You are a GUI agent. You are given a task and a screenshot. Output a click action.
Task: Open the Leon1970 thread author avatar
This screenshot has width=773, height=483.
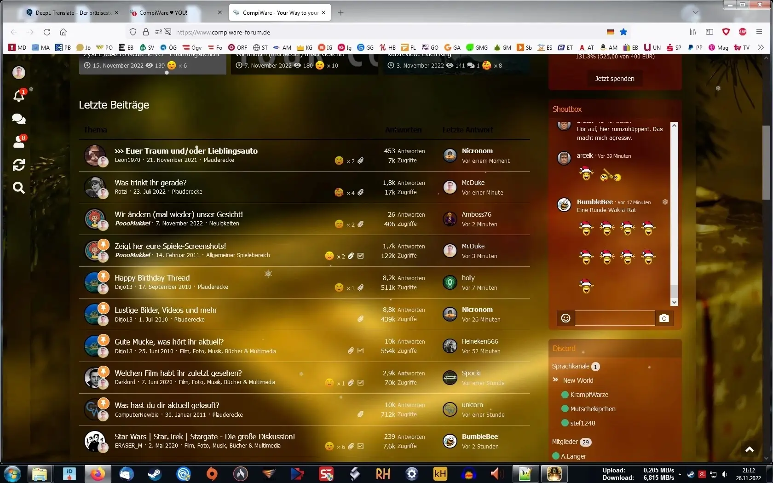click(95, 155)
